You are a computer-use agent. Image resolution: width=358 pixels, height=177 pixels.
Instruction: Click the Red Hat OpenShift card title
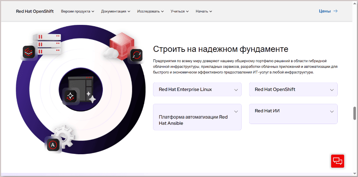275,90
